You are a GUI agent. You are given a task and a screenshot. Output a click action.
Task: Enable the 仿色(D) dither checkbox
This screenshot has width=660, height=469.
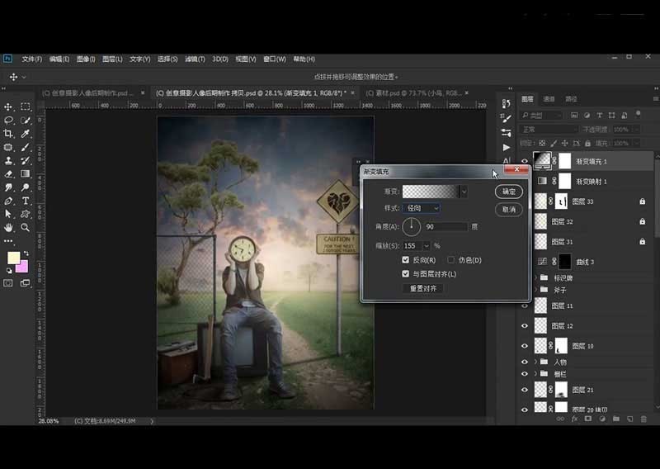click(x=450, y=260)
